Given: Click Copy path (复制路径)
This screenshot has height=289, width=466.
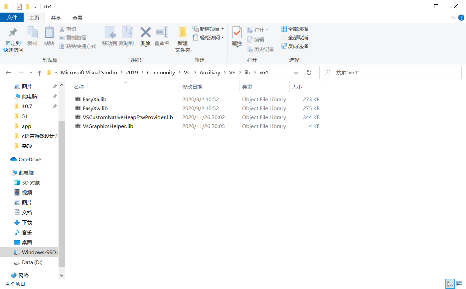Looking at the screenshot, I should click(73, 38).
